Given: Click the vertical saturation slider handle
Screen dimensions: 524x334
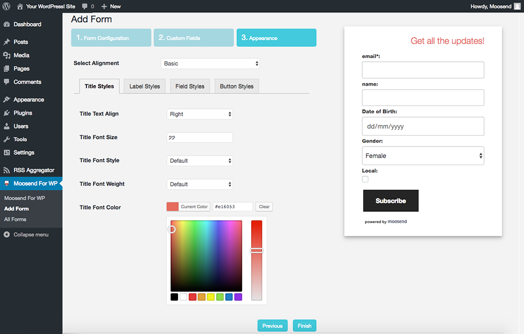Looking at the screenshot, I should point(257,251).
